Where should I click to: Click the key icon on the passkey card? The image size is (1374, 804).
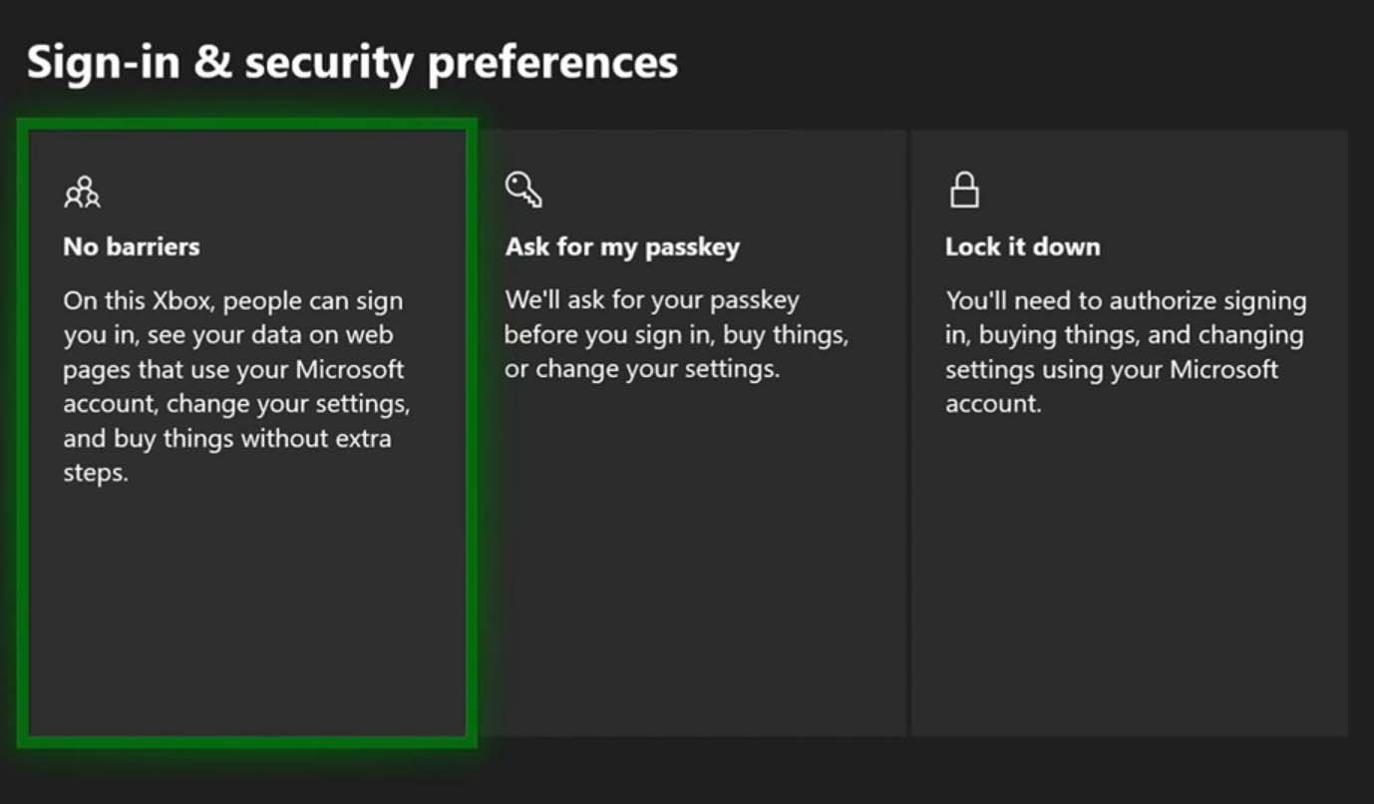(x=523, y=190)
